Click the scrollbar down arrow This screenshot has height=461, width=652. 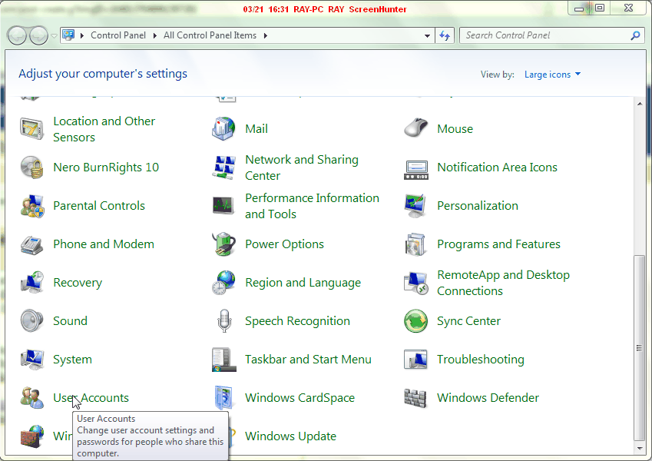click(640, 449)
